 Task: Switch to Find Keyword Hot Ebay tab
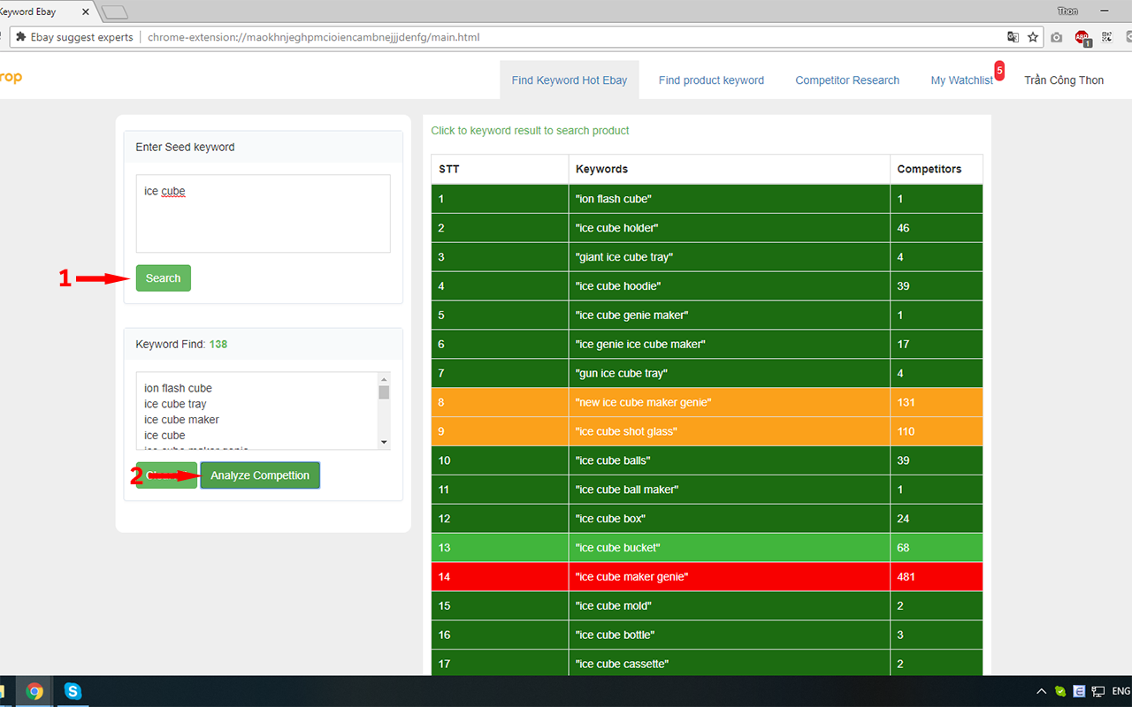click(x=570, y=80)
